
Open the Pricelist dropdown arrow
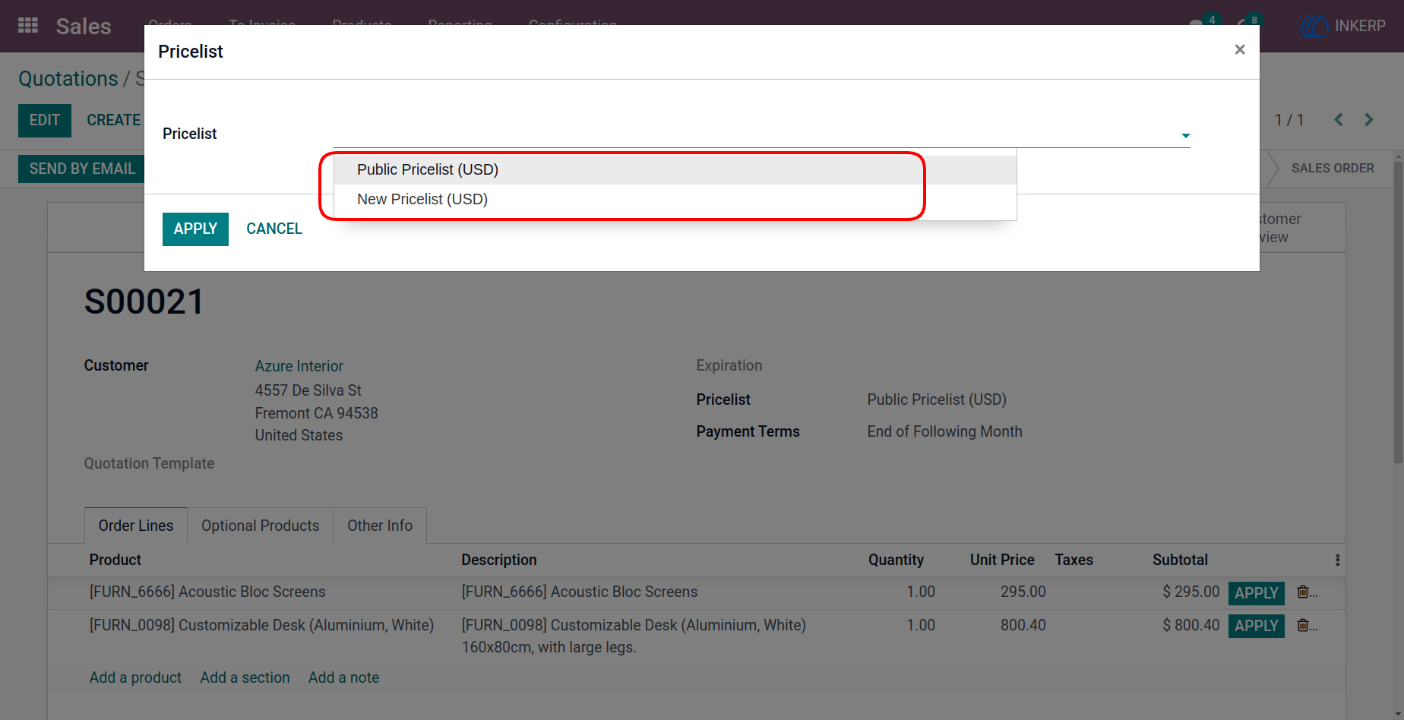click(x=1185, y=135)
